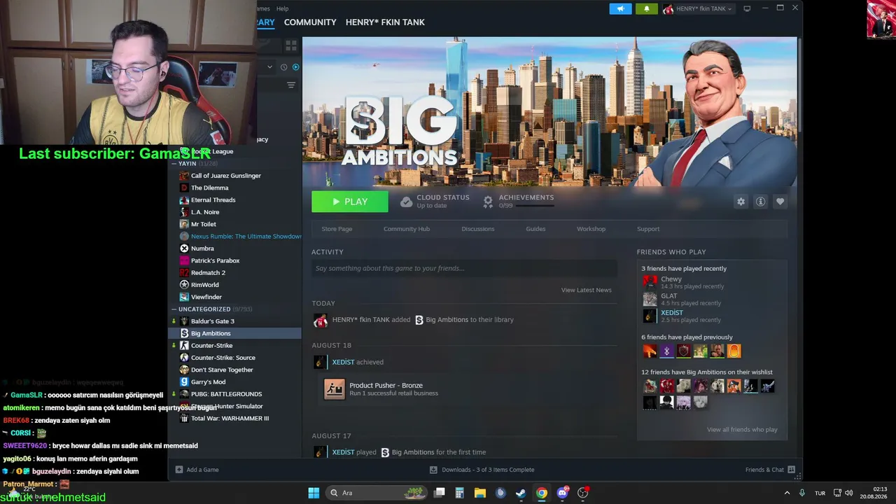Select Counter-Strike: Source in library
896x504 pixels.
point(223,358)
